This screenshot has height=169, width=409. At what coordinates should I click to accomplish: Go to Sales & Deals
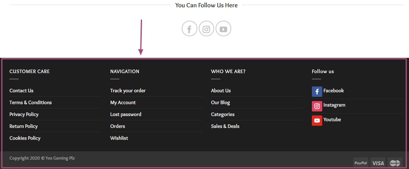pyautogui.click(x=225, y=126)
